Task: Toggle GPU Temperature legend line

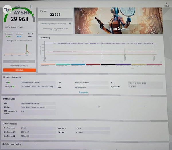Action: click(x=78, y=65)
